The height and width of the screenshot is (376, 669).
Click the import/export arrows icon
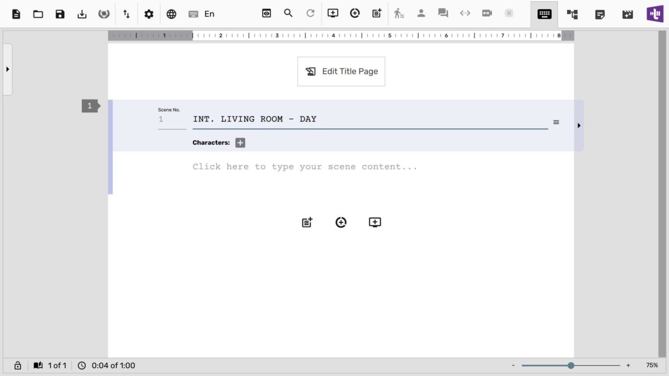tap(127, 14)
